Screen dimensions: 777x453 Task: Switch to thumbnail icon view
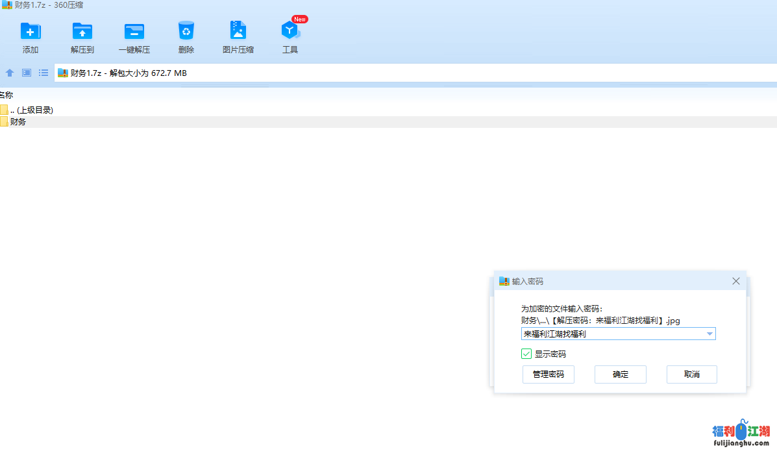point(27,73)
